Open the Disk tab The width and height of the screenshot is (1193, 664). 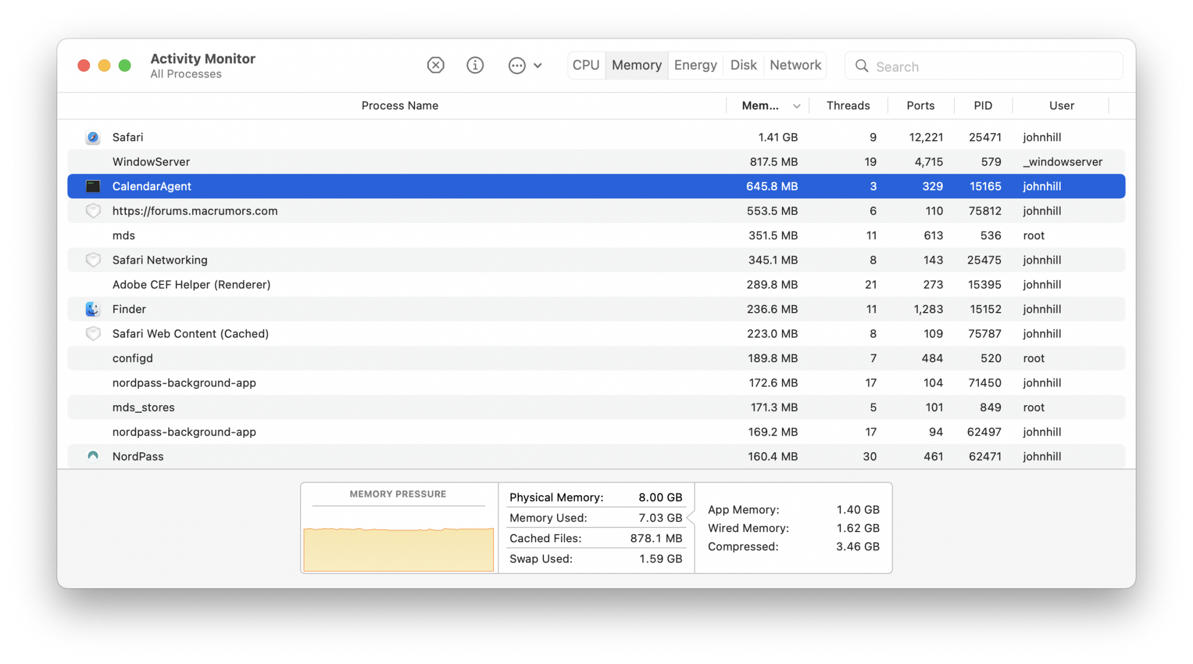[743, 65]
